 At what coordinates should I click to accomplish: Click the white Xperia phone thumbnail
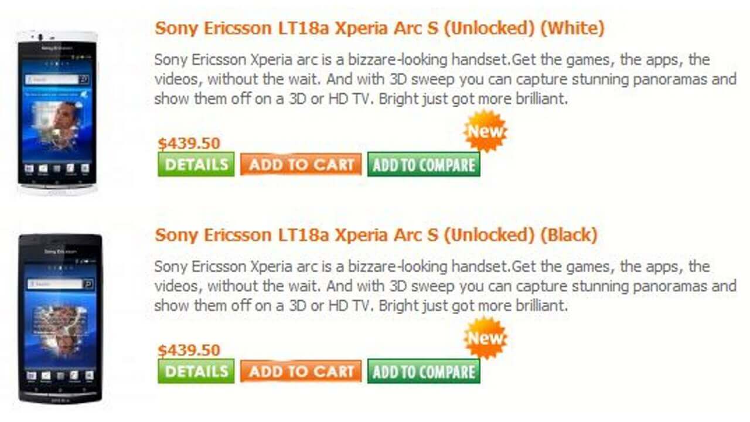[x=57, y=113]
